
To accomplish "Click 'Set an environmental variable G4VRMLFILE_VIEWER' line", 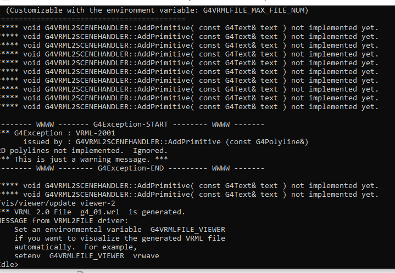I will (120, 230).
